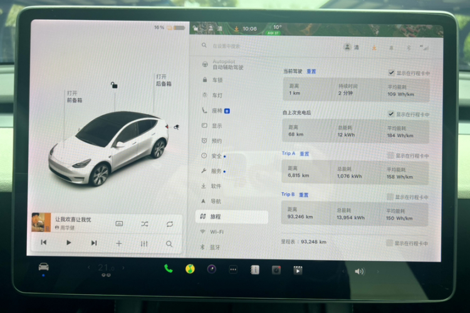Skip to next track
Viewport: 470px width, 313px height.
coord(94,243)
